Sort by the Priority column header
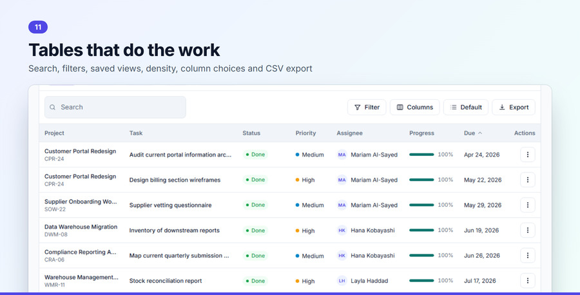This screenshot has width=580, height=295. point(305,133)
